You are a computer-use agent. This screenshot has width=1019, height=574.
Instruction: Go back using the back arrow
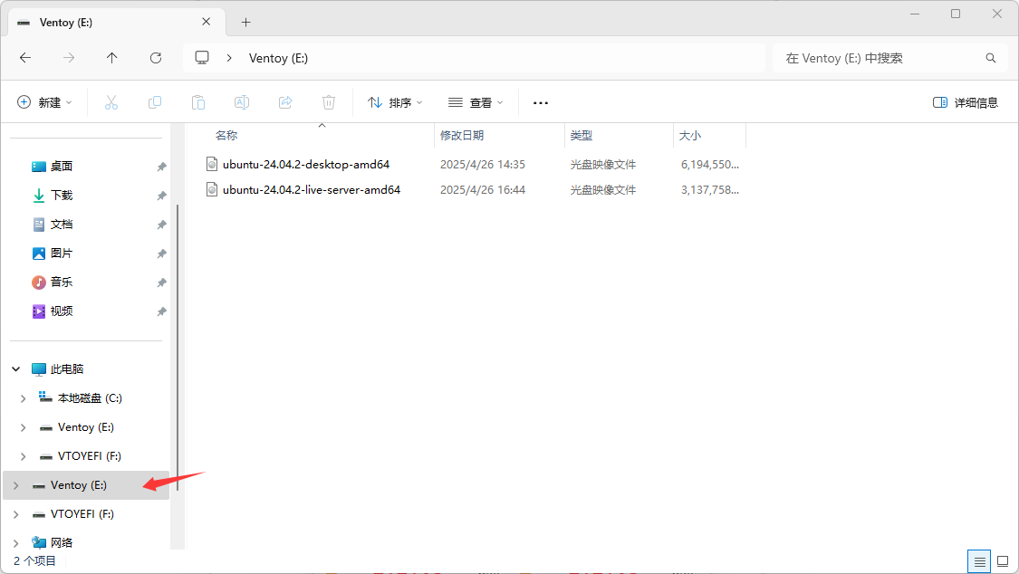coord(25,58)
